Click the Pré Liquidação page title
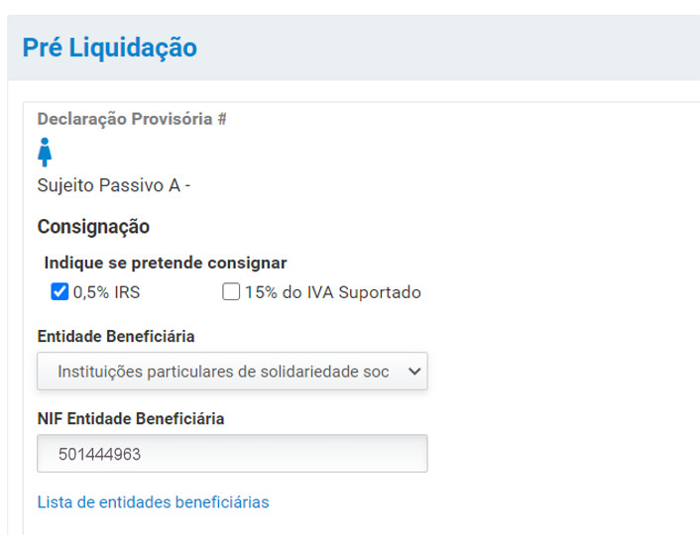Screen dimensions: 700x535 [x=110, y=48]
